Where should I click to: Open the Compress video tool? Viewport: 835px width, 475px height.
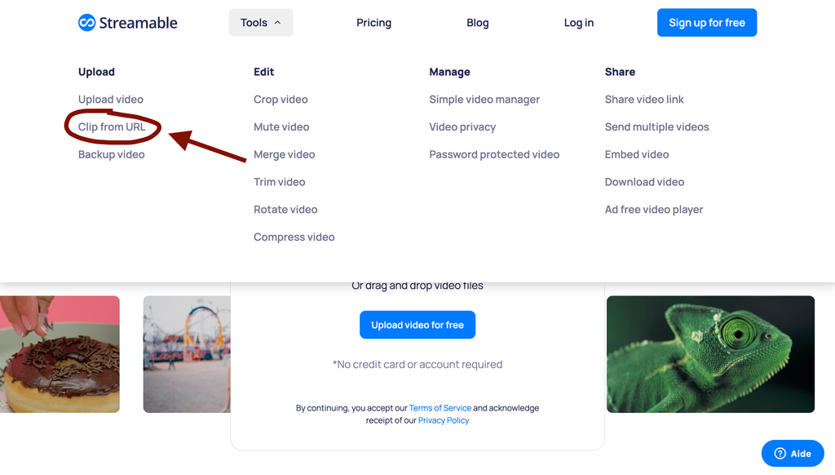(294, 237)
